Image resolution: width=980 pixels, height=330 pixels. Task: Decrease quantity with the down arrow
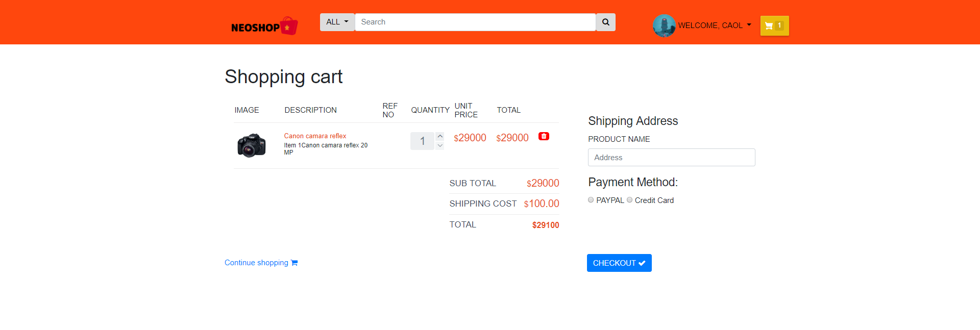(440, 145)
